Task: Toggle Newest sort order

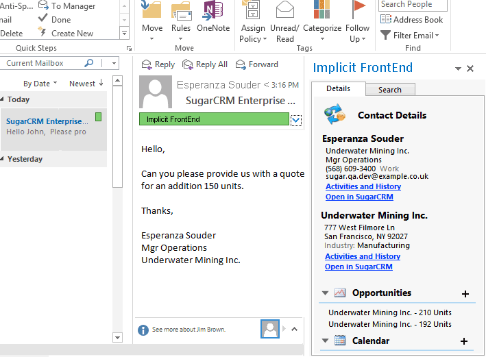Action: [86, 84]
